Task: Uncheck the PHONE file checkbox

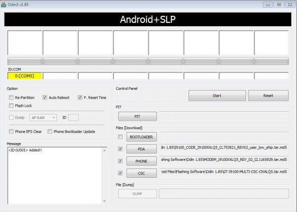Action: [120, 161]
